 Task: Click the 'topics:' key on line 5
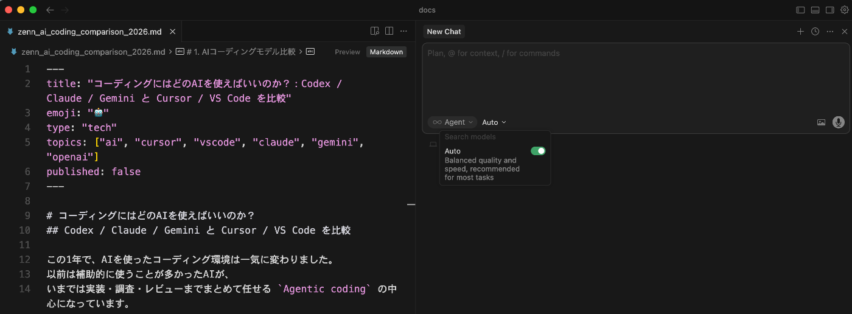pos(67,142)
